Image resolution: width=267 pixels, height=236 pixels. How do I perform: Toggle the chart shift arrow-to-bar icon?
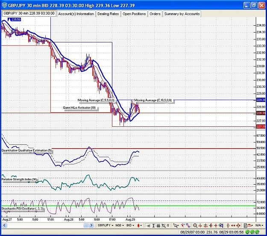(148, 226)
